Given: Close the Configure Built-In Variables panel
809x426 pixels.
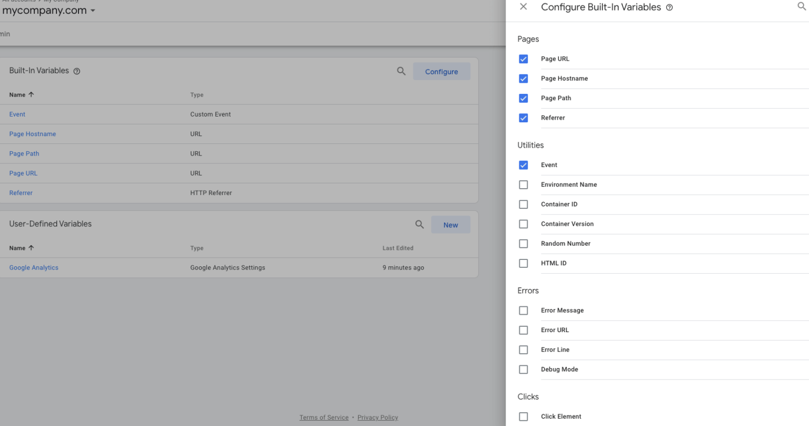Looking at the screenshot, I should [523, 7].
